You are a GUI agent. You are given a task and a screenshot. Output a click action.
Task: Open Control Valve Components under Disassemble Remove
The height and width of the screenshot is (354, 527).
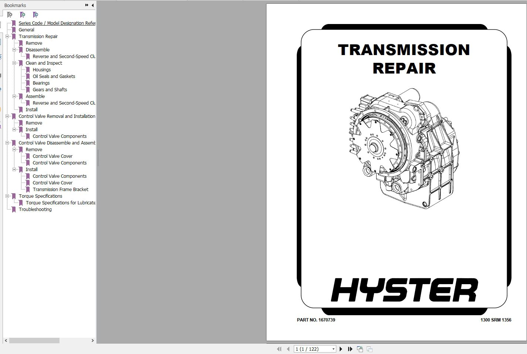(59, 163)
